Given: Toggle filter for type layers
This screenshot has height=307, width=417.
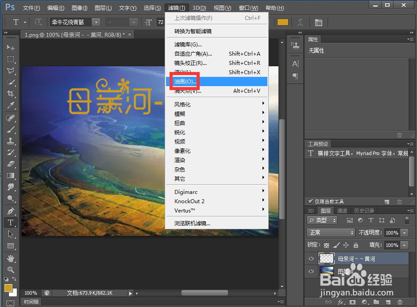Looking at the screenshot, I should tap(371, 220).
